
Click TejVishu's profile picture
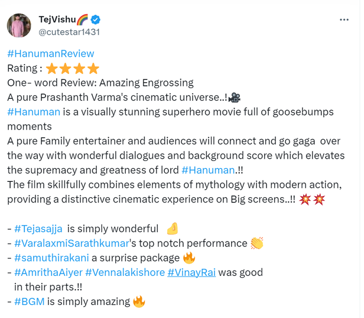(x=19, y=25)
